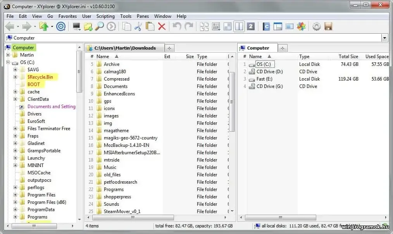Open the Scripting menu

pyautogui.click(x=105, y=16)
